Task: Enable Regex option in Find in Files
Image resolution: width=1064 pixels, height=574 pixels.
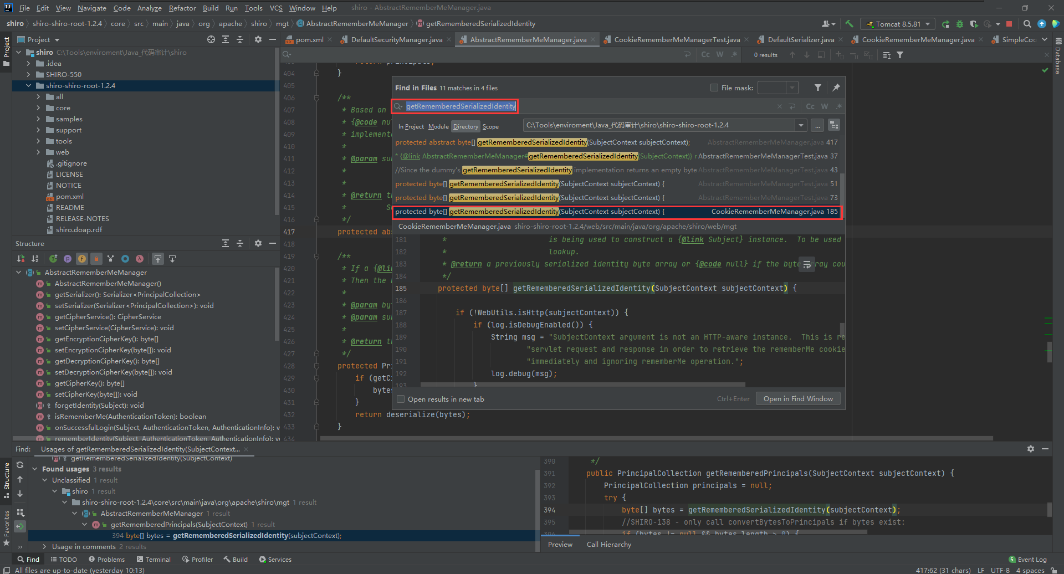Action: (839, 106)
